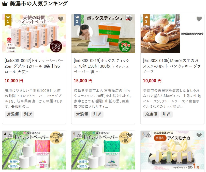This screenshot has height=172, width=206.
Task: Favorite the rank 5 single toilet paper
Action: 130,135
